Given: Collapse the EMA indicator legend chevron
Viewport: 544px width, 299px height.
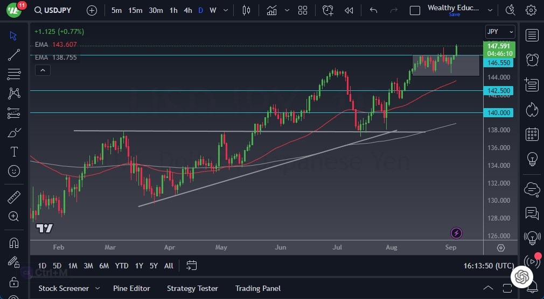Looking at the screenshot, I should [43, 70].
